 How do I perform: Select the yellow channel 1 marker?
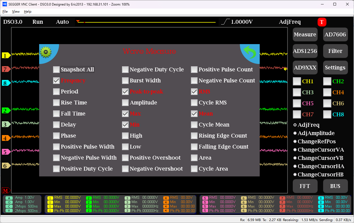coord(6,55)
